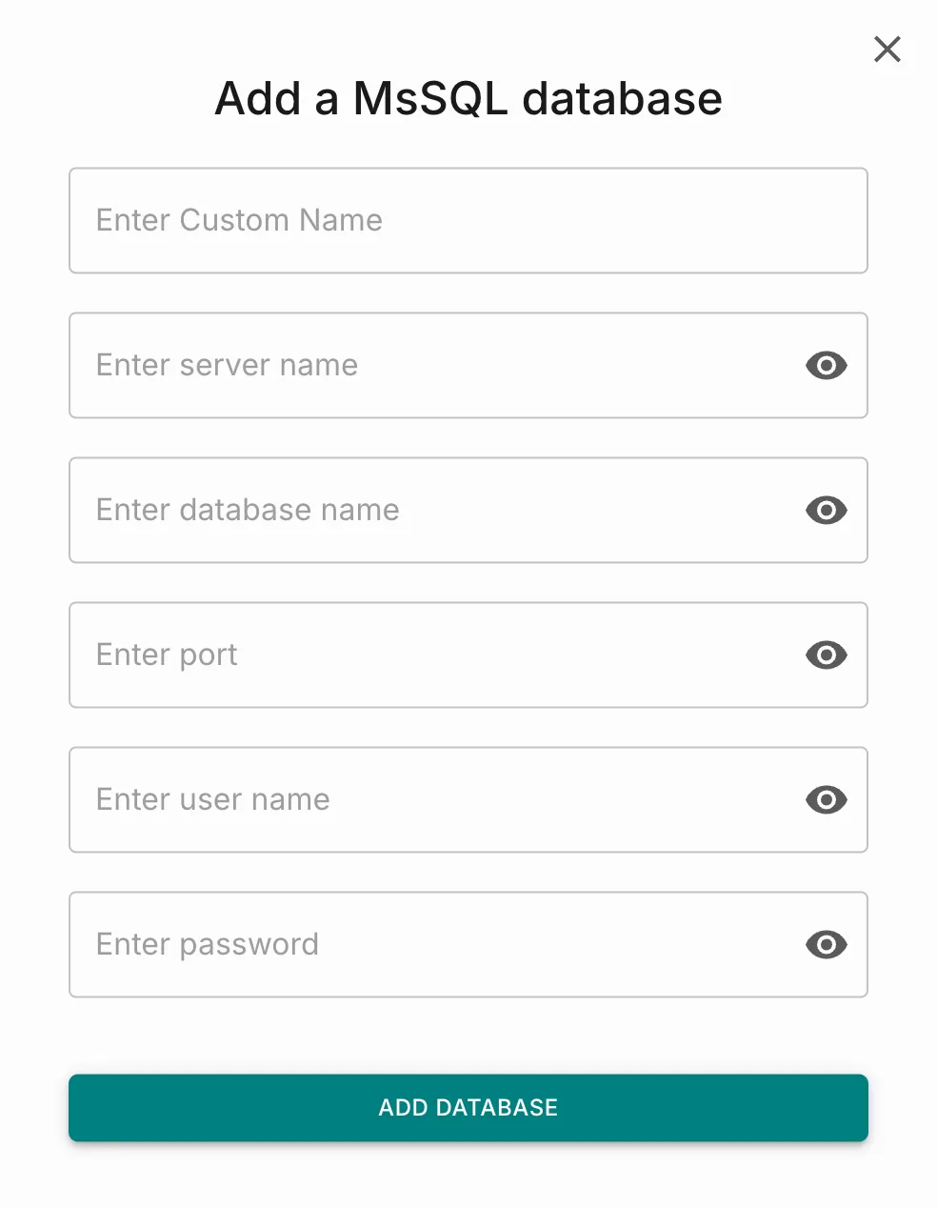Select the Enter database name field
The width and height of the screenshot is (937, 1208).
coord(468,511)
